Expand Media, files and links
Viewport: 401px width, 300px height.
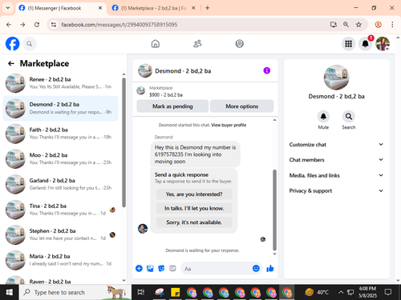pyautogui.click(x=336, y=175)
